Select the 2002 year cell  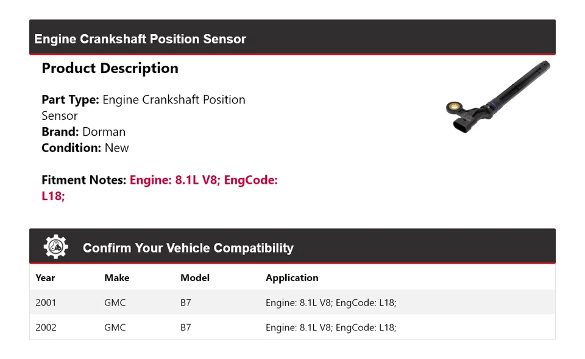pos(46,327)
